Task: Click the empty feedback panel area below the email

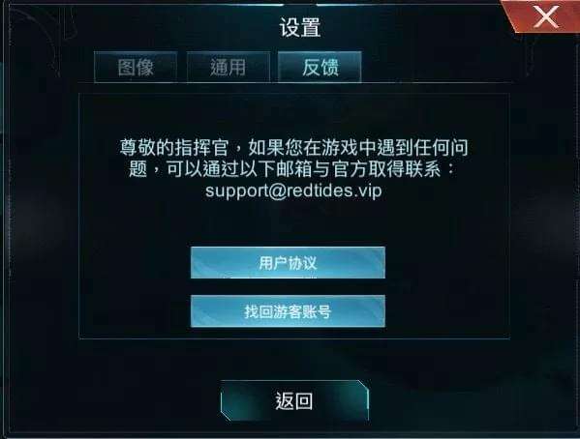Action: point(294,223)
